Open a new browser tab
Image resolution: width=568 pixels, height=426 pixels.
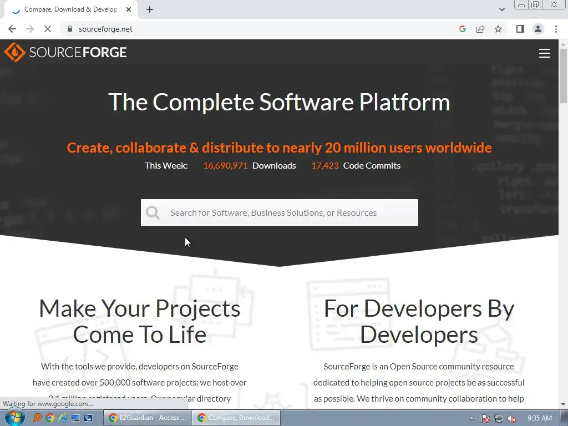[x=150, y=9]
